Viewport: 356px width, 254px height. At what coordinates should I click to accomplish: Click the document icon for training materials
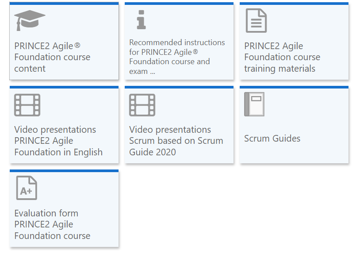click(256, 20)
